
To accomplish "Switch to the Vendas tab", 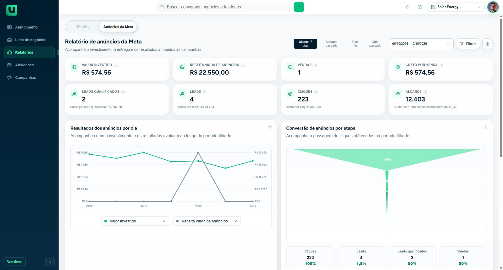I will [82, 27].
